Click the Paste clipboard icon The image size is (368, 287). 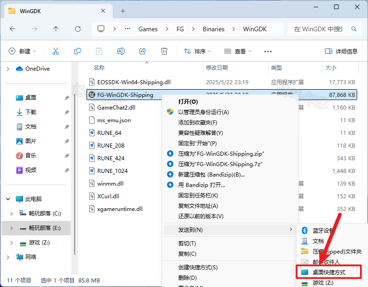(x=99, y=51)
